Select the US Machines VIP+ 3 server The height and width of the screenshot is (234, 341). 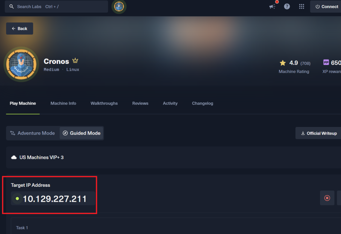click(173, 157)
